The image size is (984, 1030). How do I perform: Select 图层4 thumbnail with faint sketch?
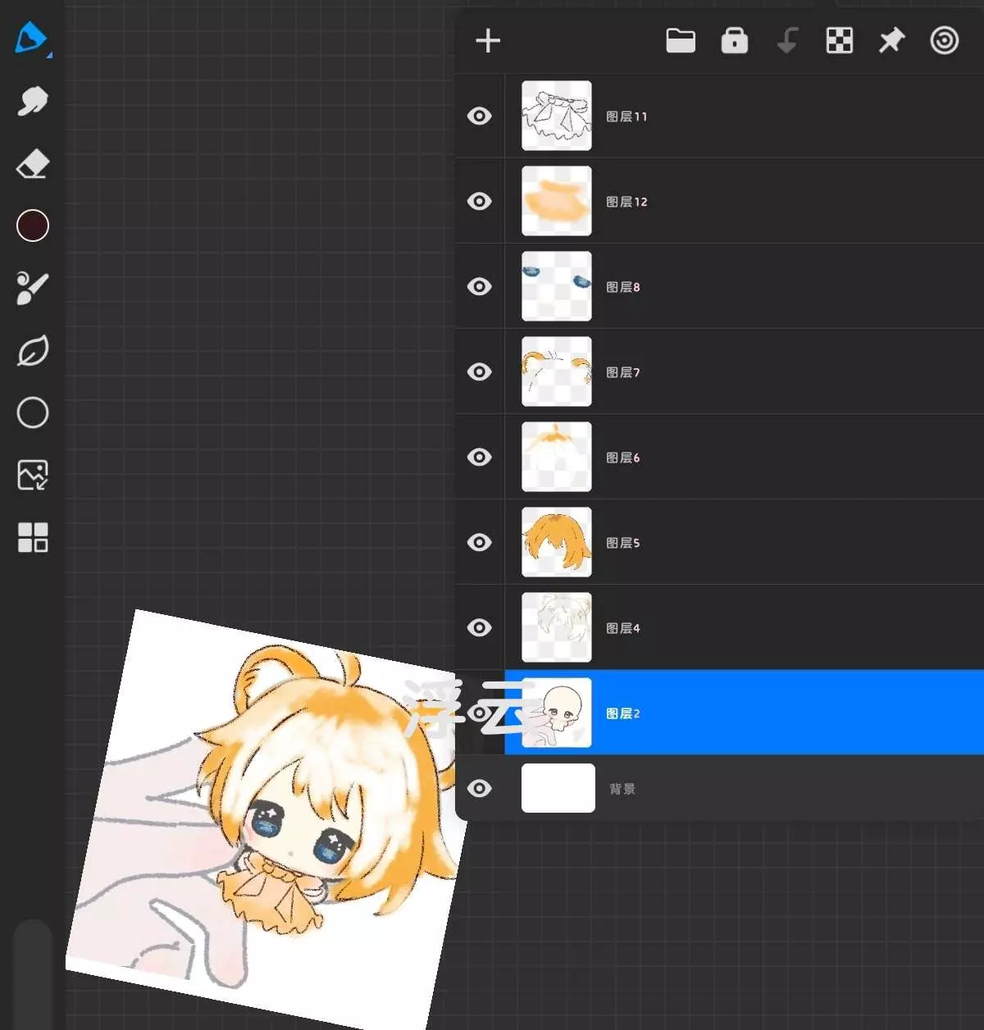pos(557,627)
